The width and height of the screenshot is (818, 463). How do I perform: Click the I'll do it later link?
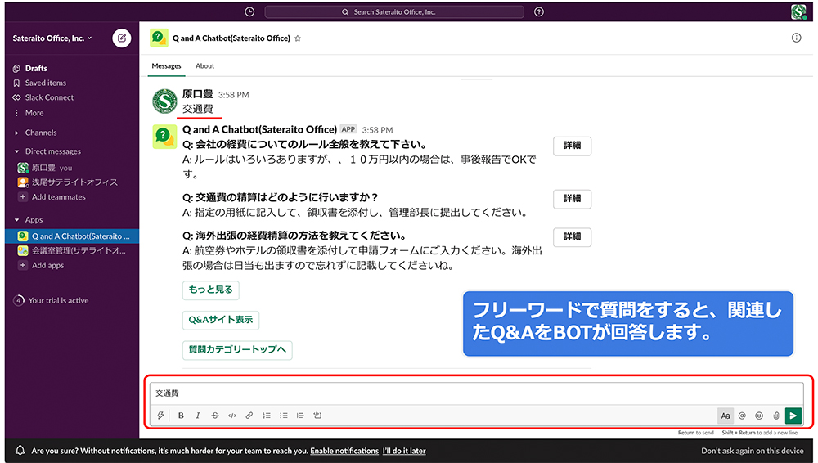point(404,451)
